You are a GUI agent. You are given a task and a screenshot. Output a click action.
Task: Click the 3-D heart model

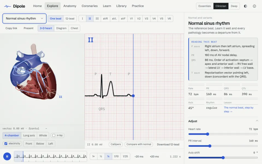[x=33, y=72]
